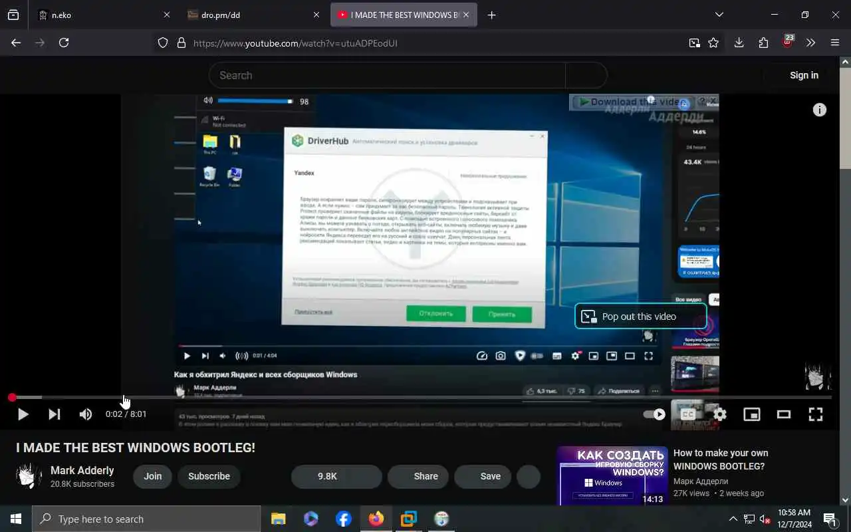Toggle the autoplay switch
851x532 pixels.
click(x=654, y=414)
